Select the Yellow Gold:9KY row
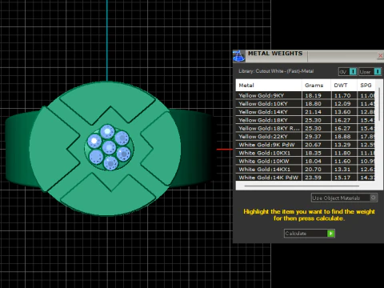The image size is (384, 288). coord(305,95)
